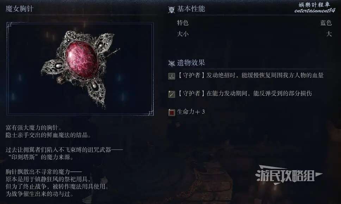This screenshot has height=204, width=341.
Task: Click the 生命力+3 effect text
Action: pos(191,112)
